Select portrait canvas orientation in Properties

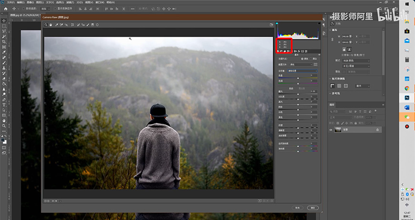click(344, 49)
